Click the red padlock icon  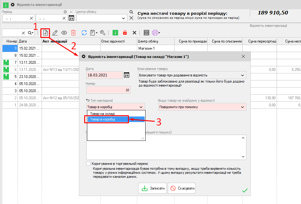coord(125,33)
